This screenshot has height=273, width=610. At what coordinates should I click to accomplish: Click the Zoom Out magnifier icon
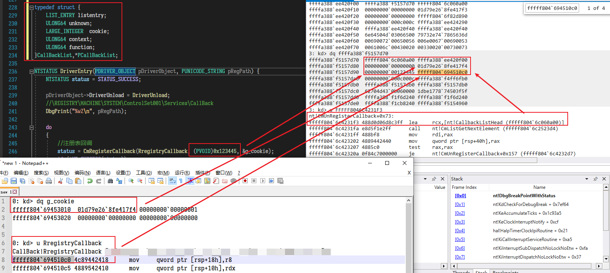coord(140,181)
